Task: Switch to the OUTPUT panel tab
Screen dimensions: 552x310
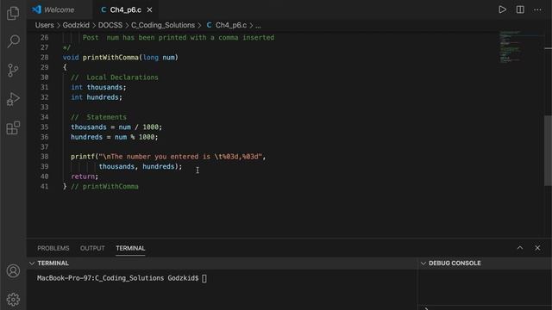Action: click(x=92, y=248)
